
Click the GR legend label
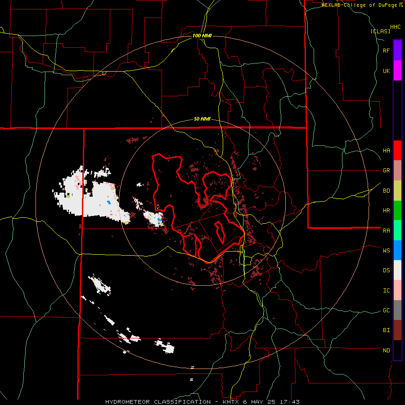click(387, 171)
